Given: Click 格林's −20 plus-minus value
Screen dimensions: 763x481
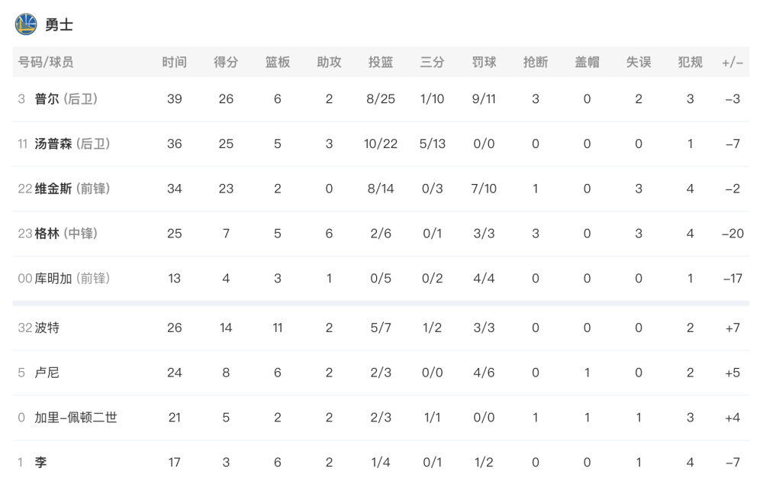Looking at the screenshot, I should click(732, 233).
